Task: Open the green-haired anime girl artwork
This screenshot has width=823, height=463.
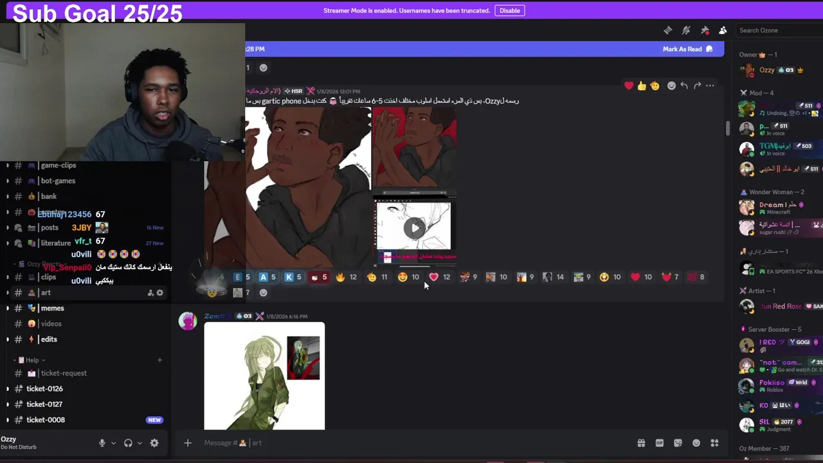Action: (x=264, y=376)
